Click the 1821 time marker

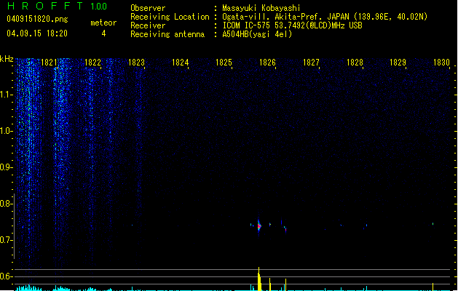click(x=49, y=63)
